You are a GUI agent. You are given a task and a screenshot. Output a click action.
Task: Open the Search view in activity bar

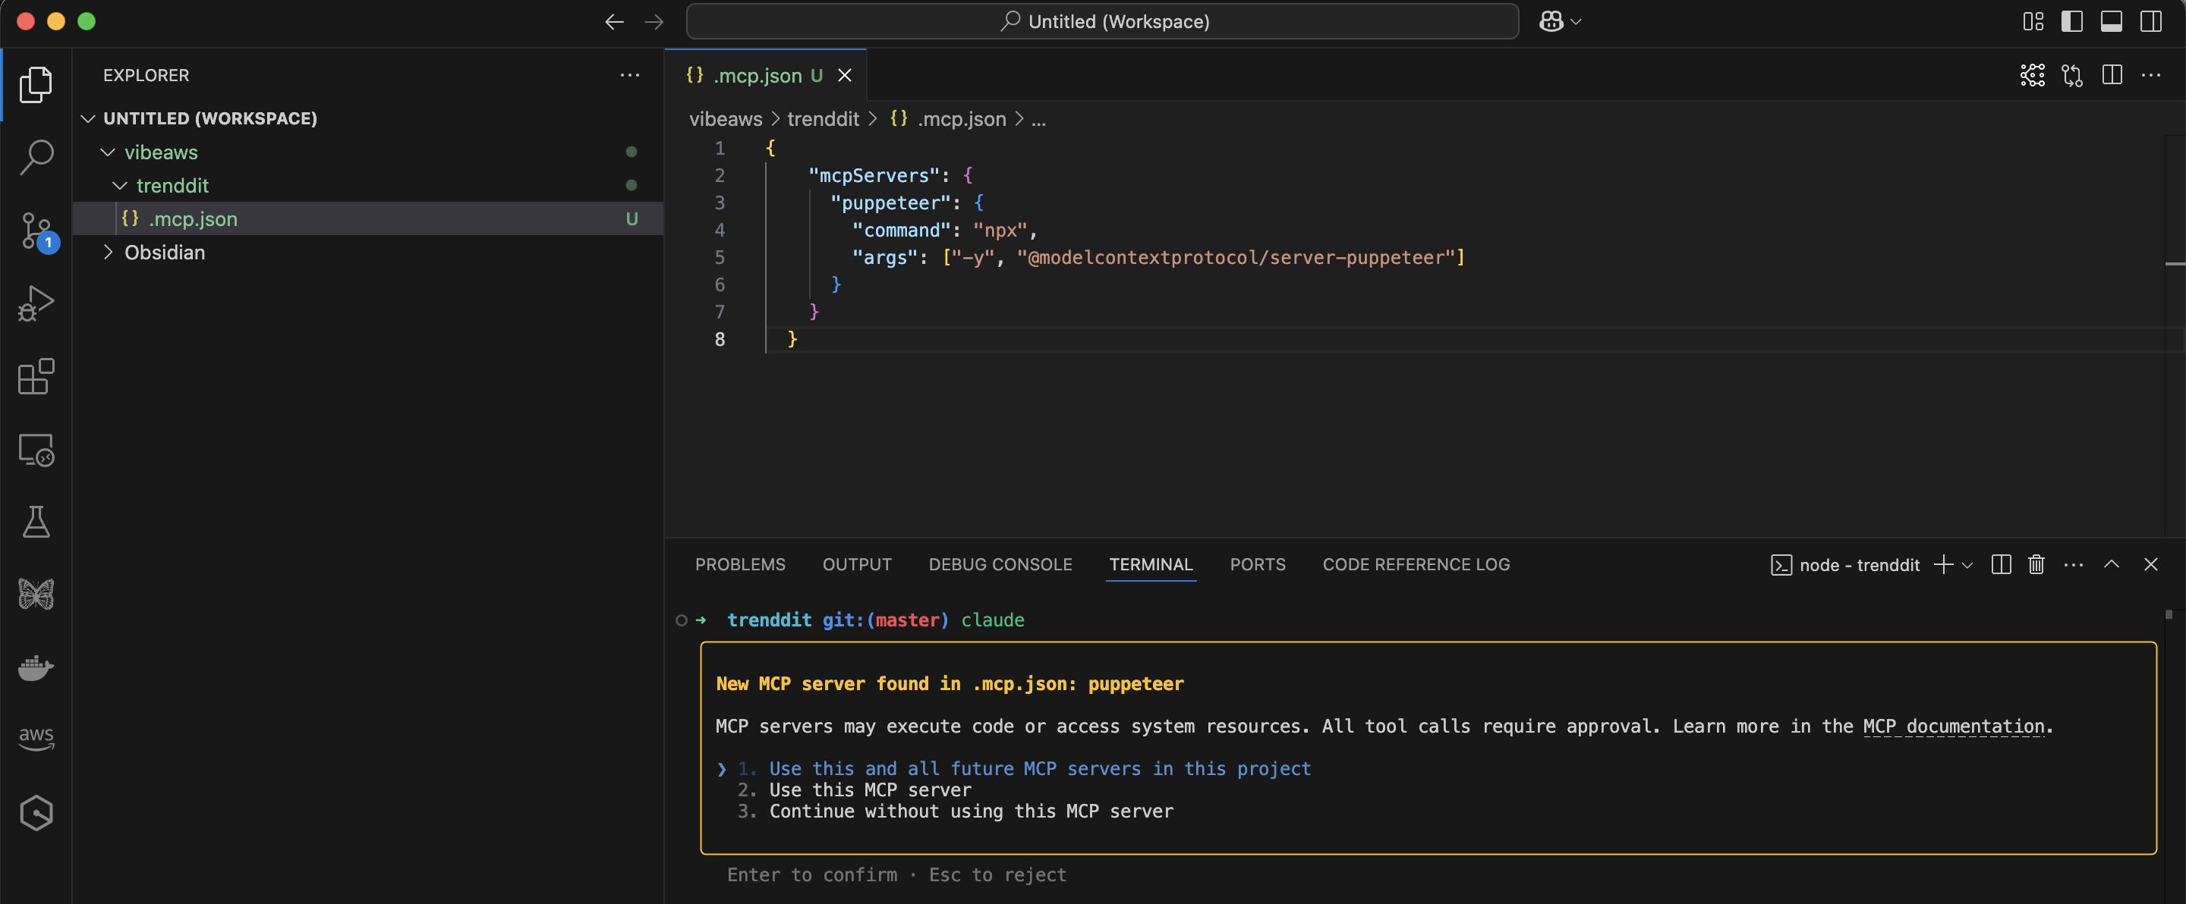(x=36, y=157)
